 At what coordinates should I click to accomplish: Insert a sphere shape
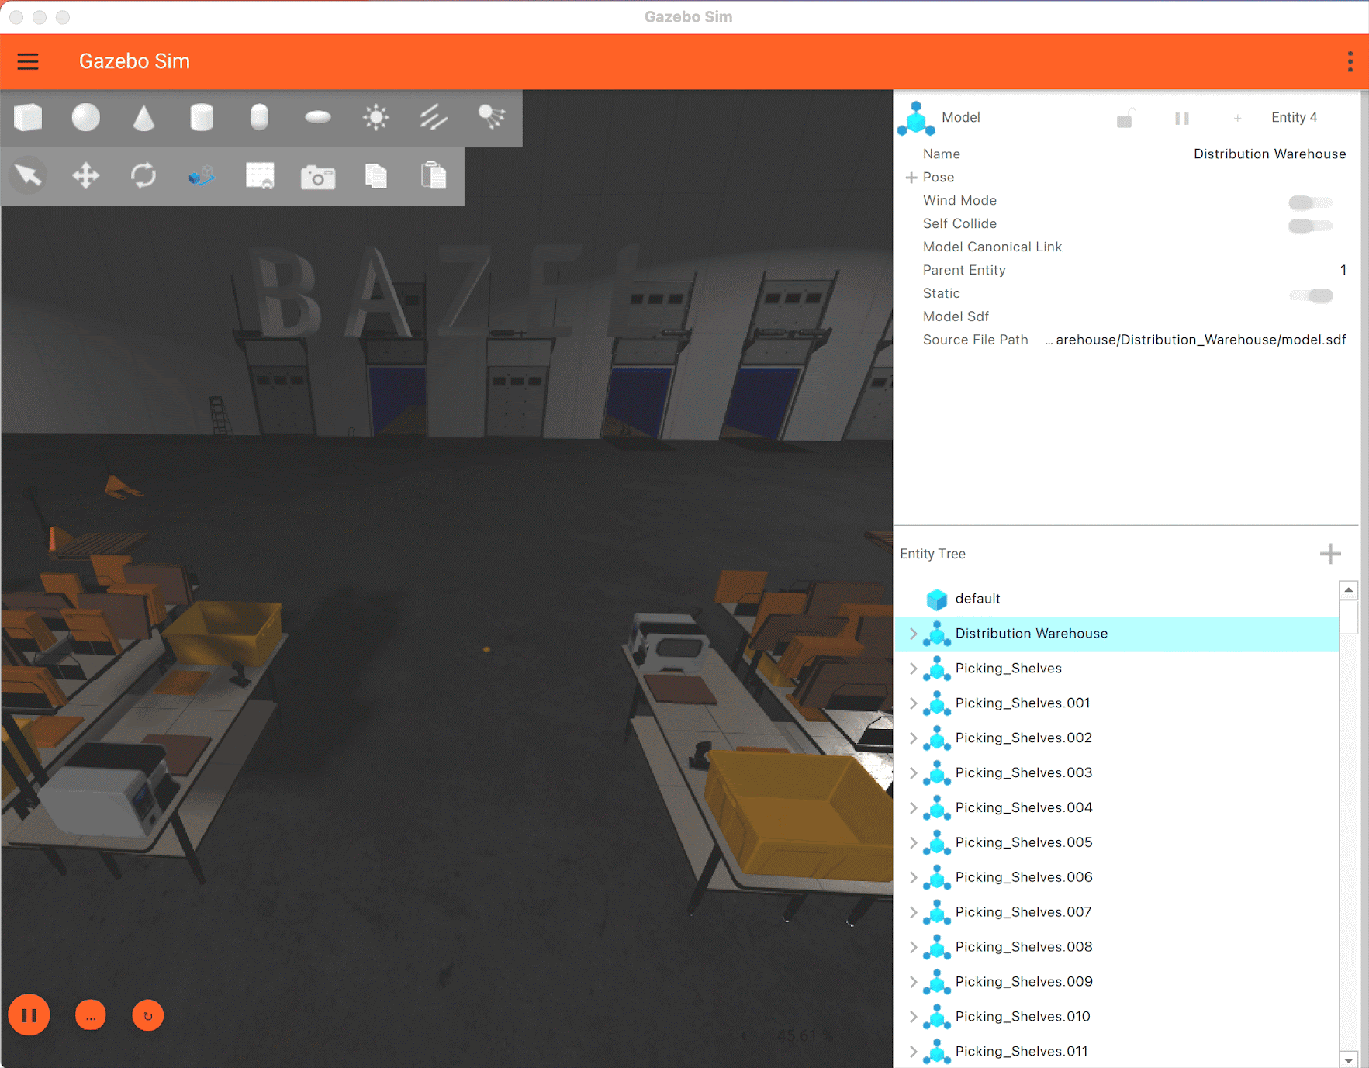[x=86, y=118]
